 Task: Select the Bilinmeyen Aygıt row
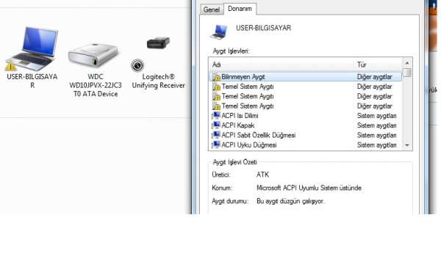pos(306,76)
